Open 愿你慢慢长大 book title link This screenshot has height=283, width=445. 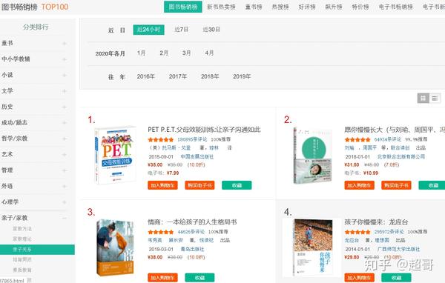[x=395, y=130]
